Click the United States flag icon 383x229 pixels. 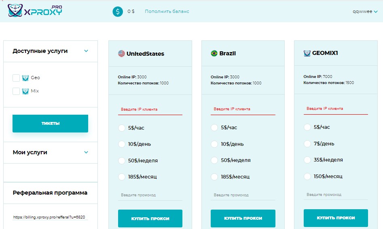pos(121,53)
